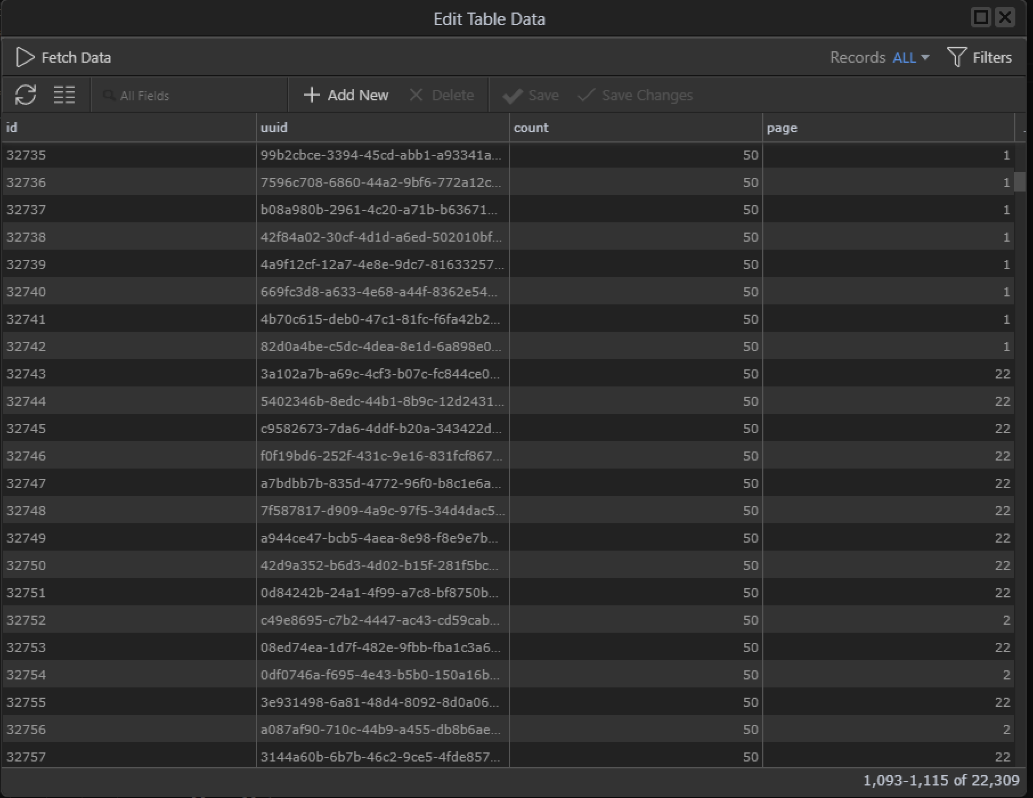Click the Filters funnel icon
1033x798 pixels.
click(956, 58)
